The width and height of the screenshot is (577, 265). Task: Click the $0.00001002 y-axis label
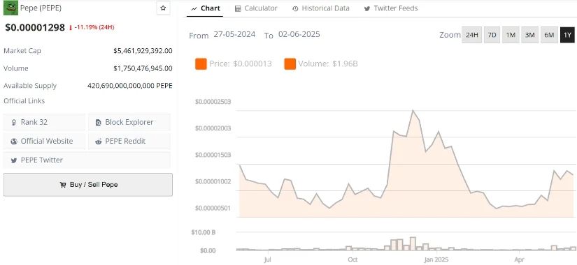click(213, 182)
